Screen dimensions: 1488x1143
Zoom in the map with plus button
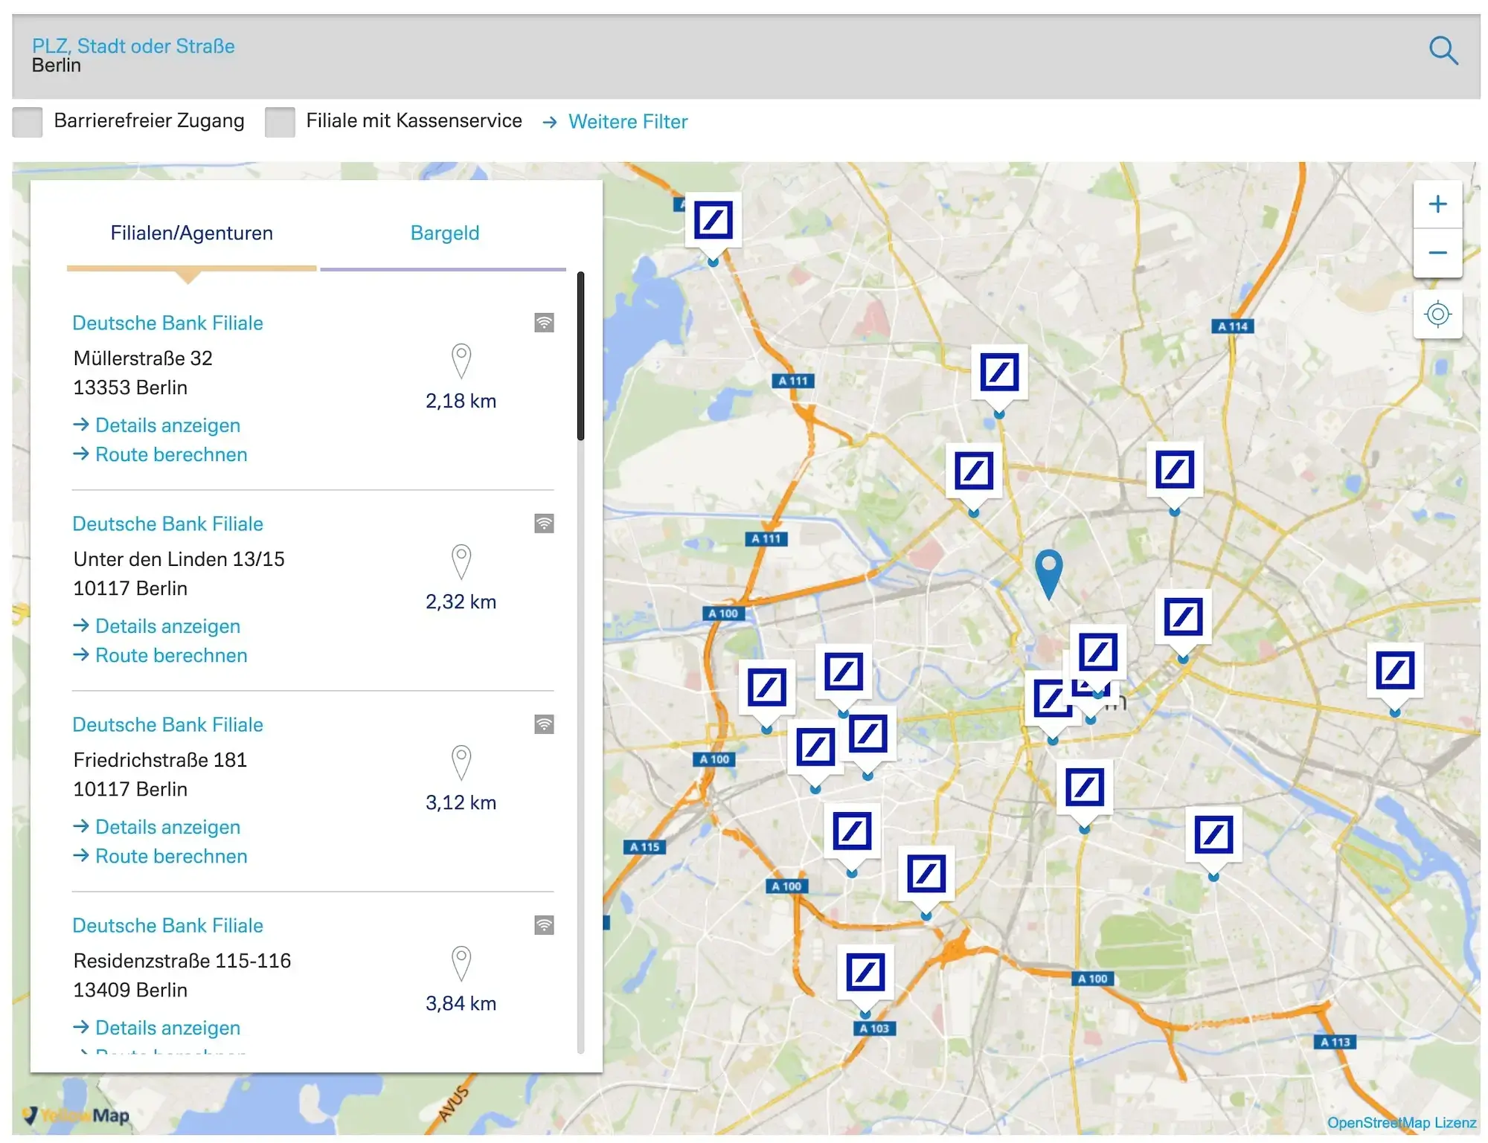tap(1437, 205)
